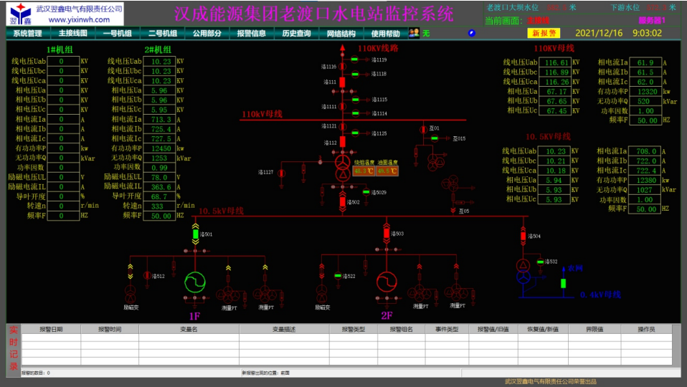This screenshot has width=687, height=387.
Task: Open the 网络结构 page
Action: [x=341, y=33]
